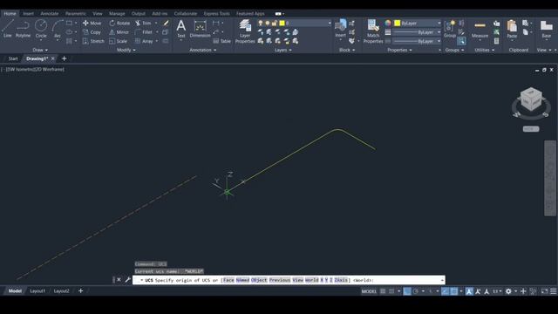The width and height of the screenshot is (558, 314).
Task: Toggle polar tracking in status bar
Action: [416, 291]
